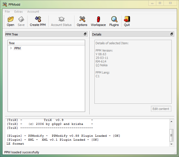Quit the application via Quit icon

coord(127,19)
